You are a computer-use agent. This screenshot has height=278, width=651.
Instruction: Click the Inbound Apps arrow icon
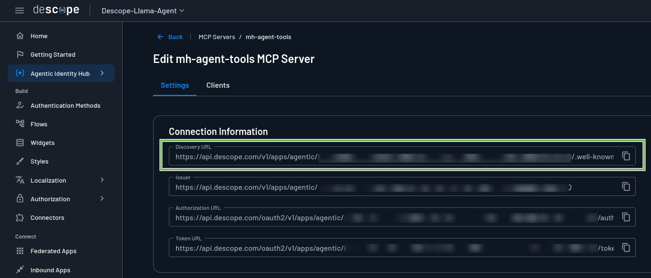(20, 270)
